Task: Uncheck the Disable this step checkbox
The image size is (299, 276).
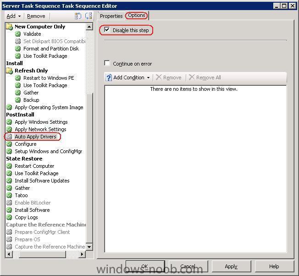Action: point(107,30)
